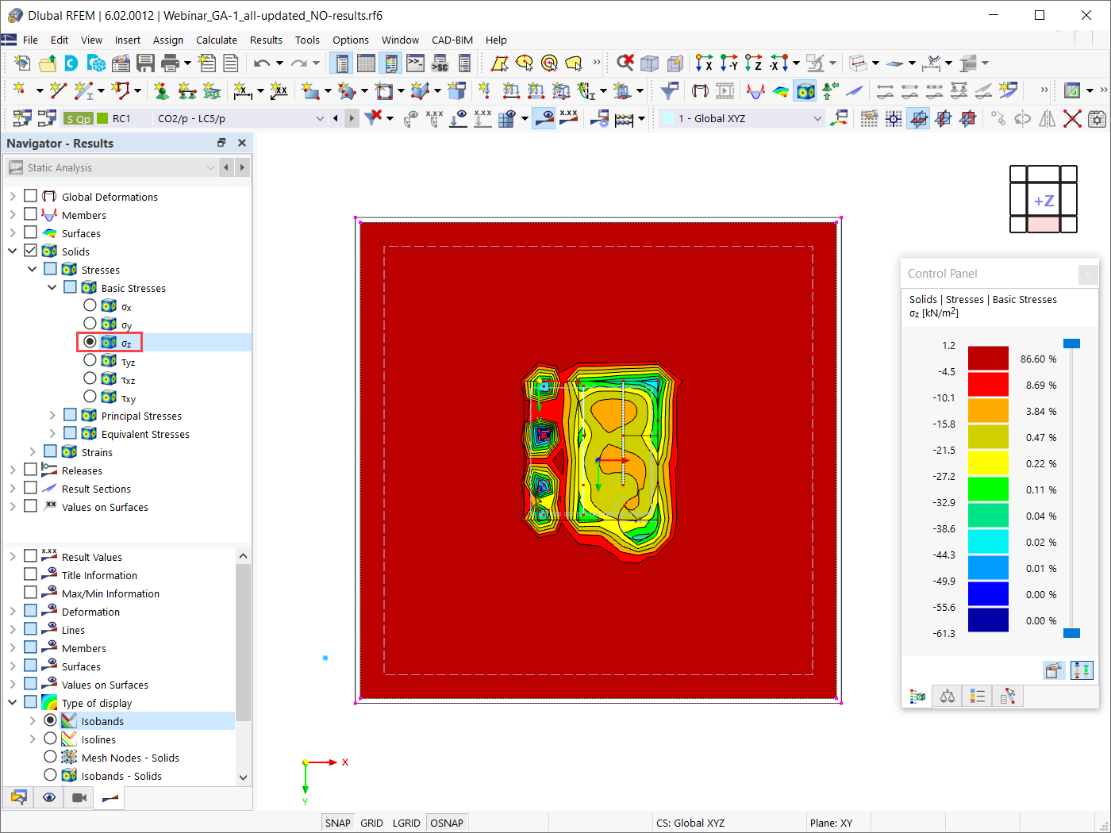Click the surface results rainbow icon
Screen dimensions: 1111x833
coord(781,90)
